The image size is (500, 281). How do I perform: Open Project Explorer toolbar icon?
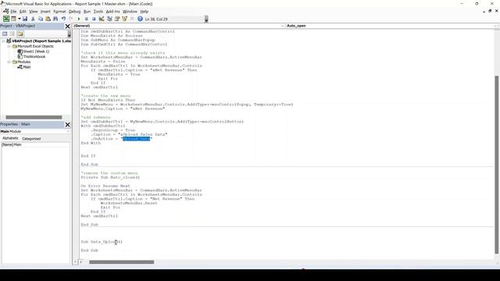(x=109, y=19)
